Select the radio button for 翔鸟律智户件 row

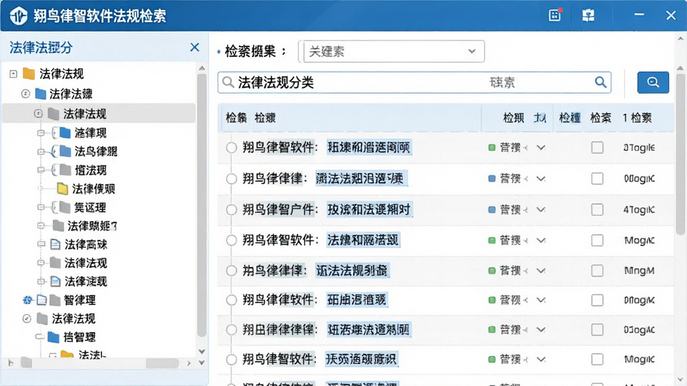tap(231, 210)
